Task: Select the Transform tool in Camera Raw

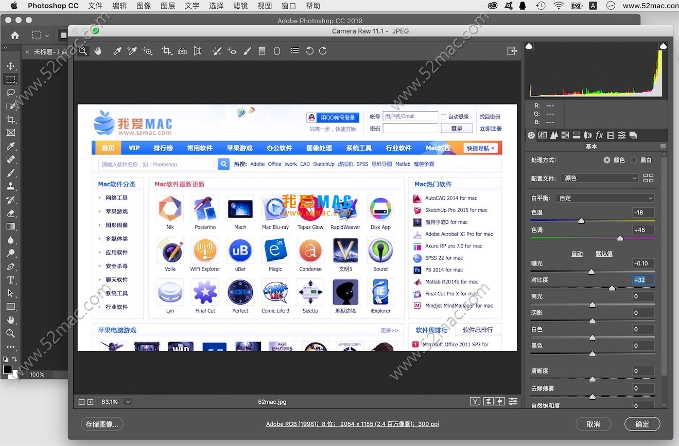Action: coord(197,51)
